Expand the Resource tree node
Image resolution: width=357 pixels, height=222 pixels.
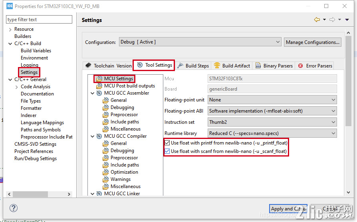[10, 30]
